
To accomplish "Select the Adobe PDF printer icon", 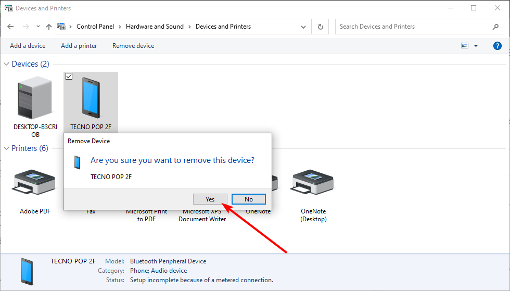I will 34,182.
